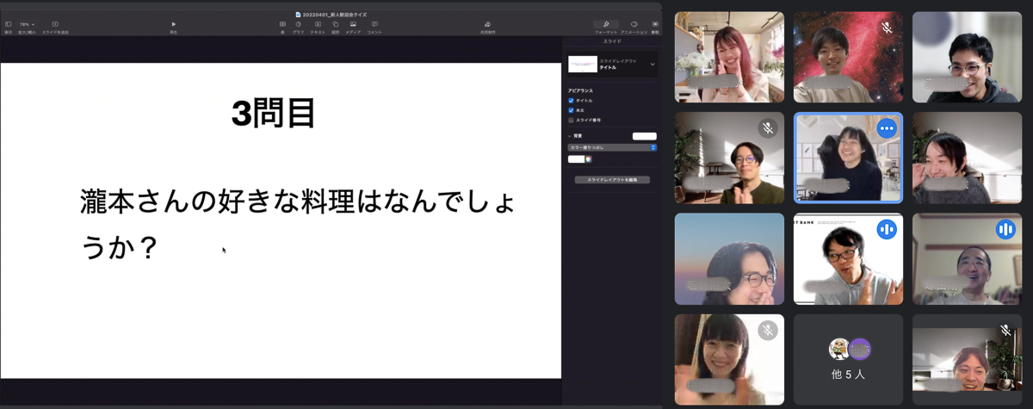1033x409 pixels.
Task: Open the 78% zoom level dropdown
Action: tap(27, 25)
